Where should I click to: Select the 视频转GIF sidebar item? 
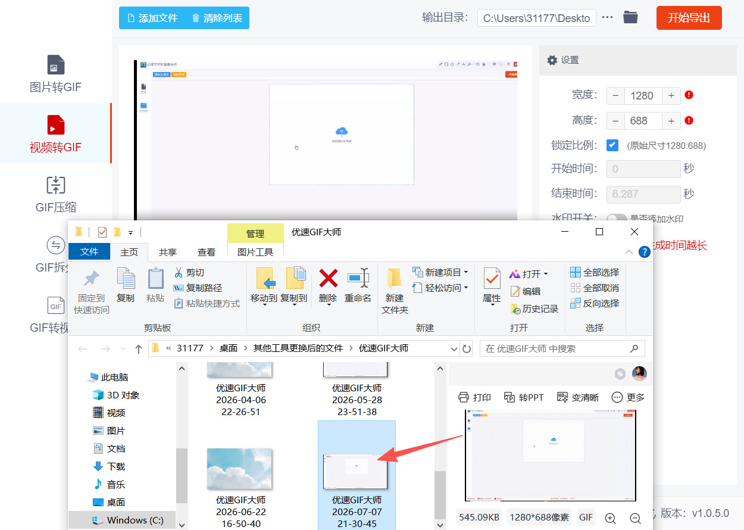(x=55, y=133)
